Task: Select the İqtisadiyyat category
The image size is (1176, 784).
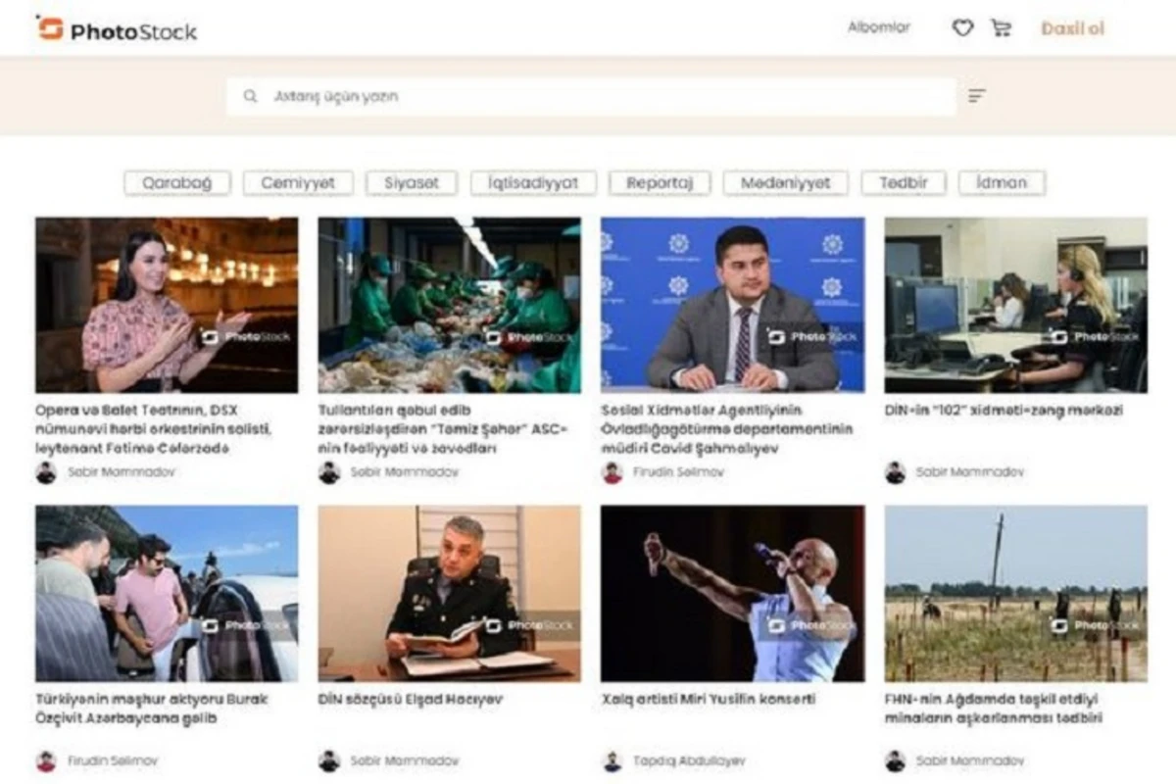Action: click(x=533, y=183)
